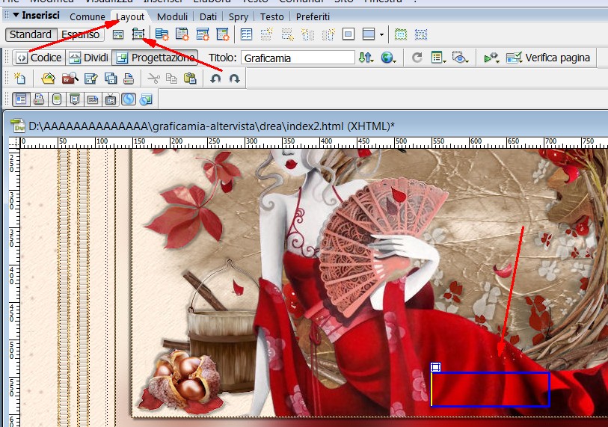The image size is (608, 427).
Task: Click the Paste clipboard icon
Action: click(190, 79)
